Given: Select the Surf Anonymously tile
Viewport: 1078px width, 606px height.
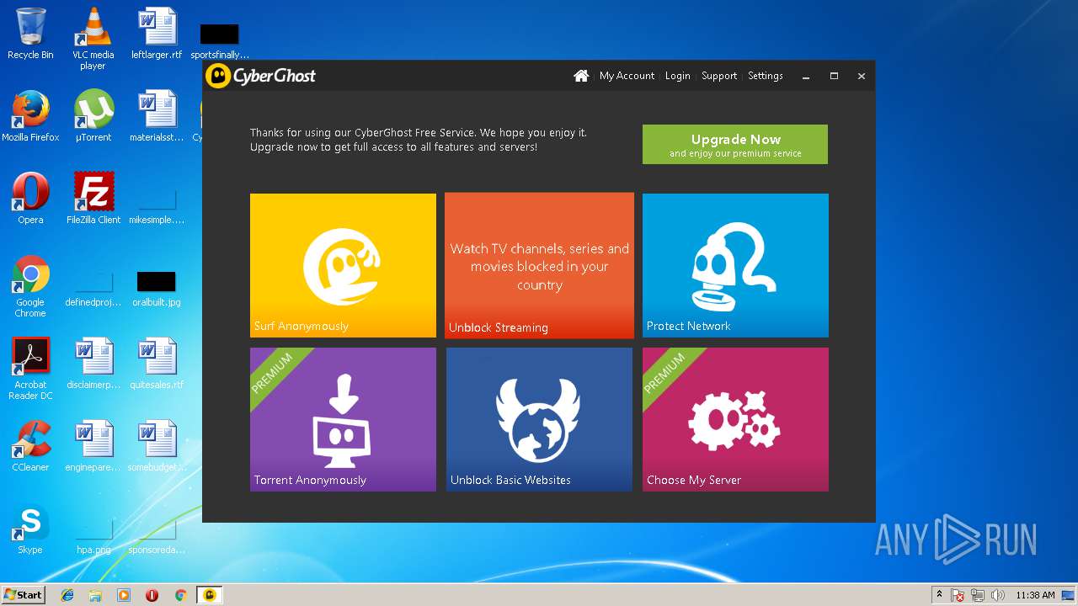Looking at the screenshot, I should (x=343, y=265).
